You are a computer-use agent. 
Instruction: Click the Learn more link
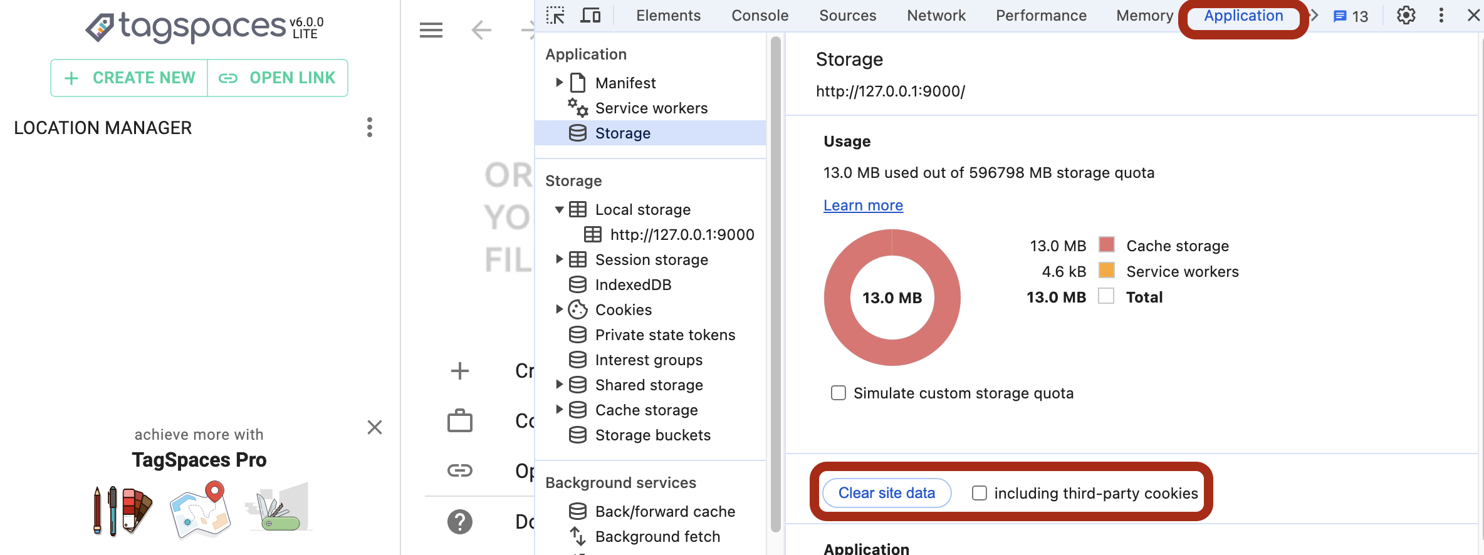(x=863, y=205)
